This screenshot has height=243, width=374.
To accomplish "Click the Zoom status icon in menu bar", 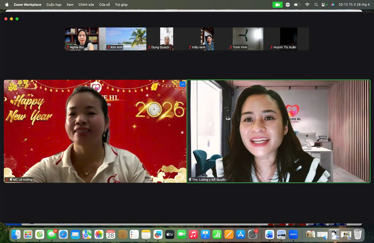I will click(x=288, y=5).
